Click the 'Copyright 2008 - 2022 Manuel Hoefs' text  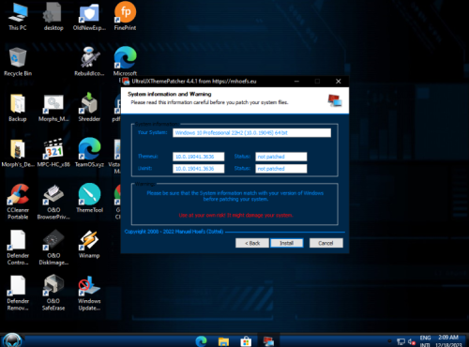pos(174,232)
